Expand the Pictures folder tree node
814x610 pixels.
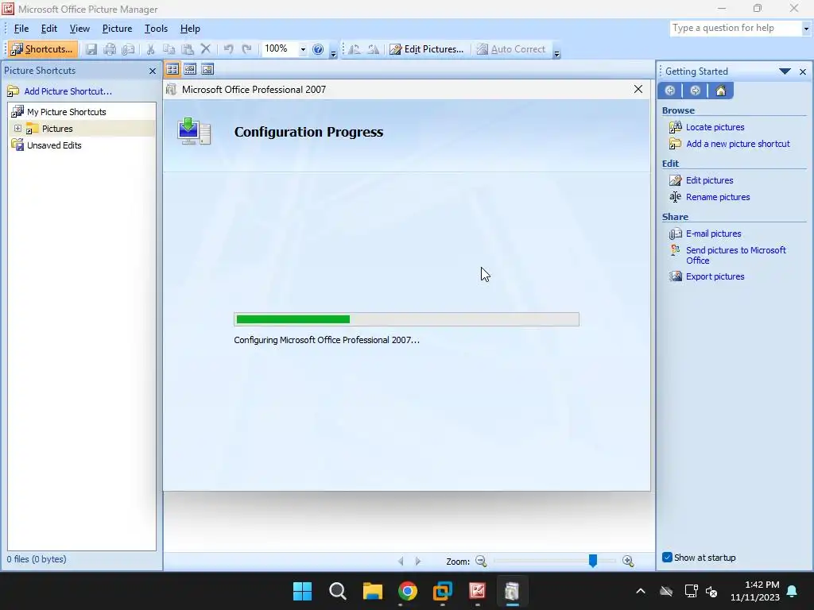tap(17, 128)
